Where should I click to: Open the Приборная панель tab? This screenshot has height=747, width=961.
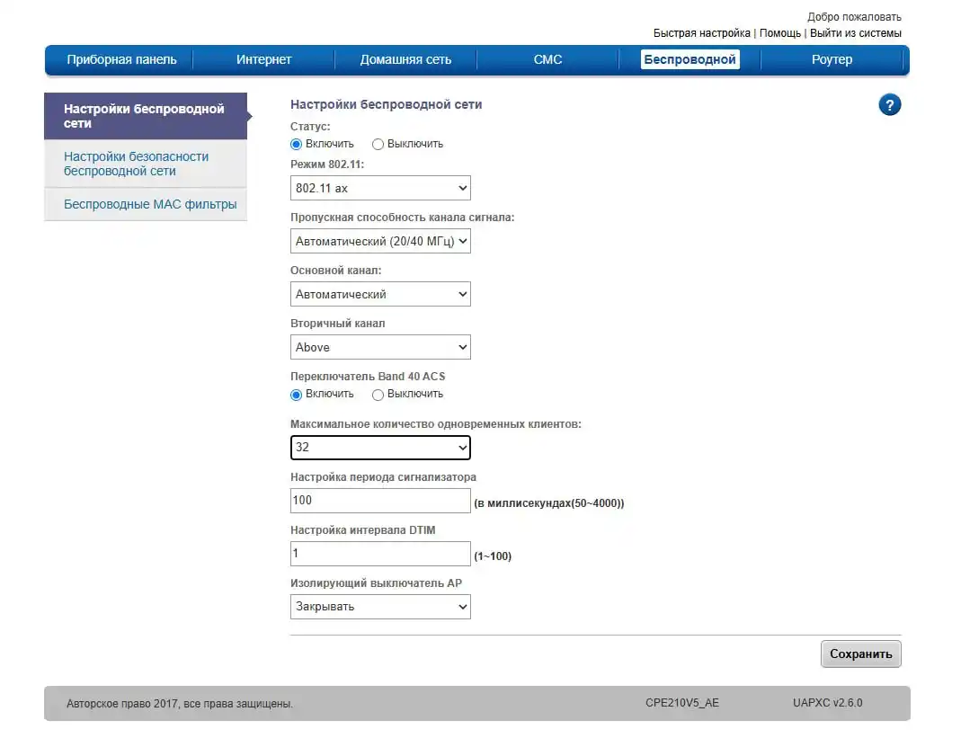pyautogui.click(x=121, y=59)
